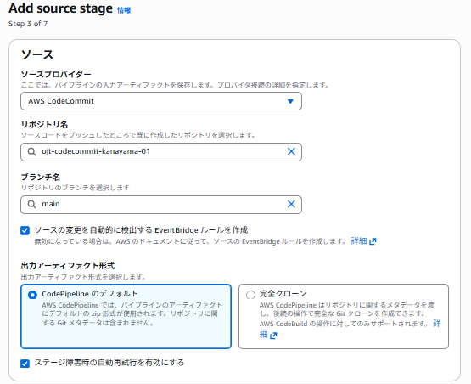Open the 情報 info link beside Add source stage
This screenshot has height=384, width=471.
[124, 10]
